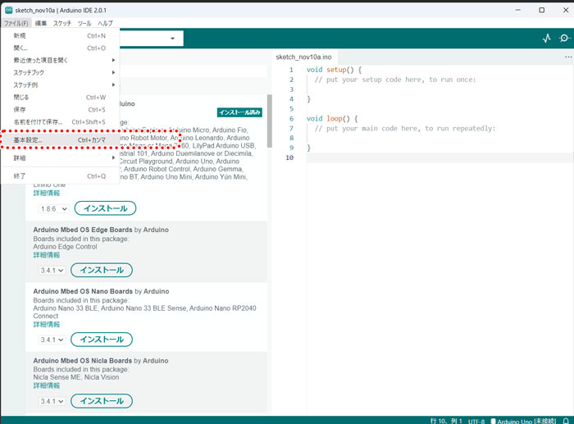Choose 保存 in the File menu

point(61,109)
